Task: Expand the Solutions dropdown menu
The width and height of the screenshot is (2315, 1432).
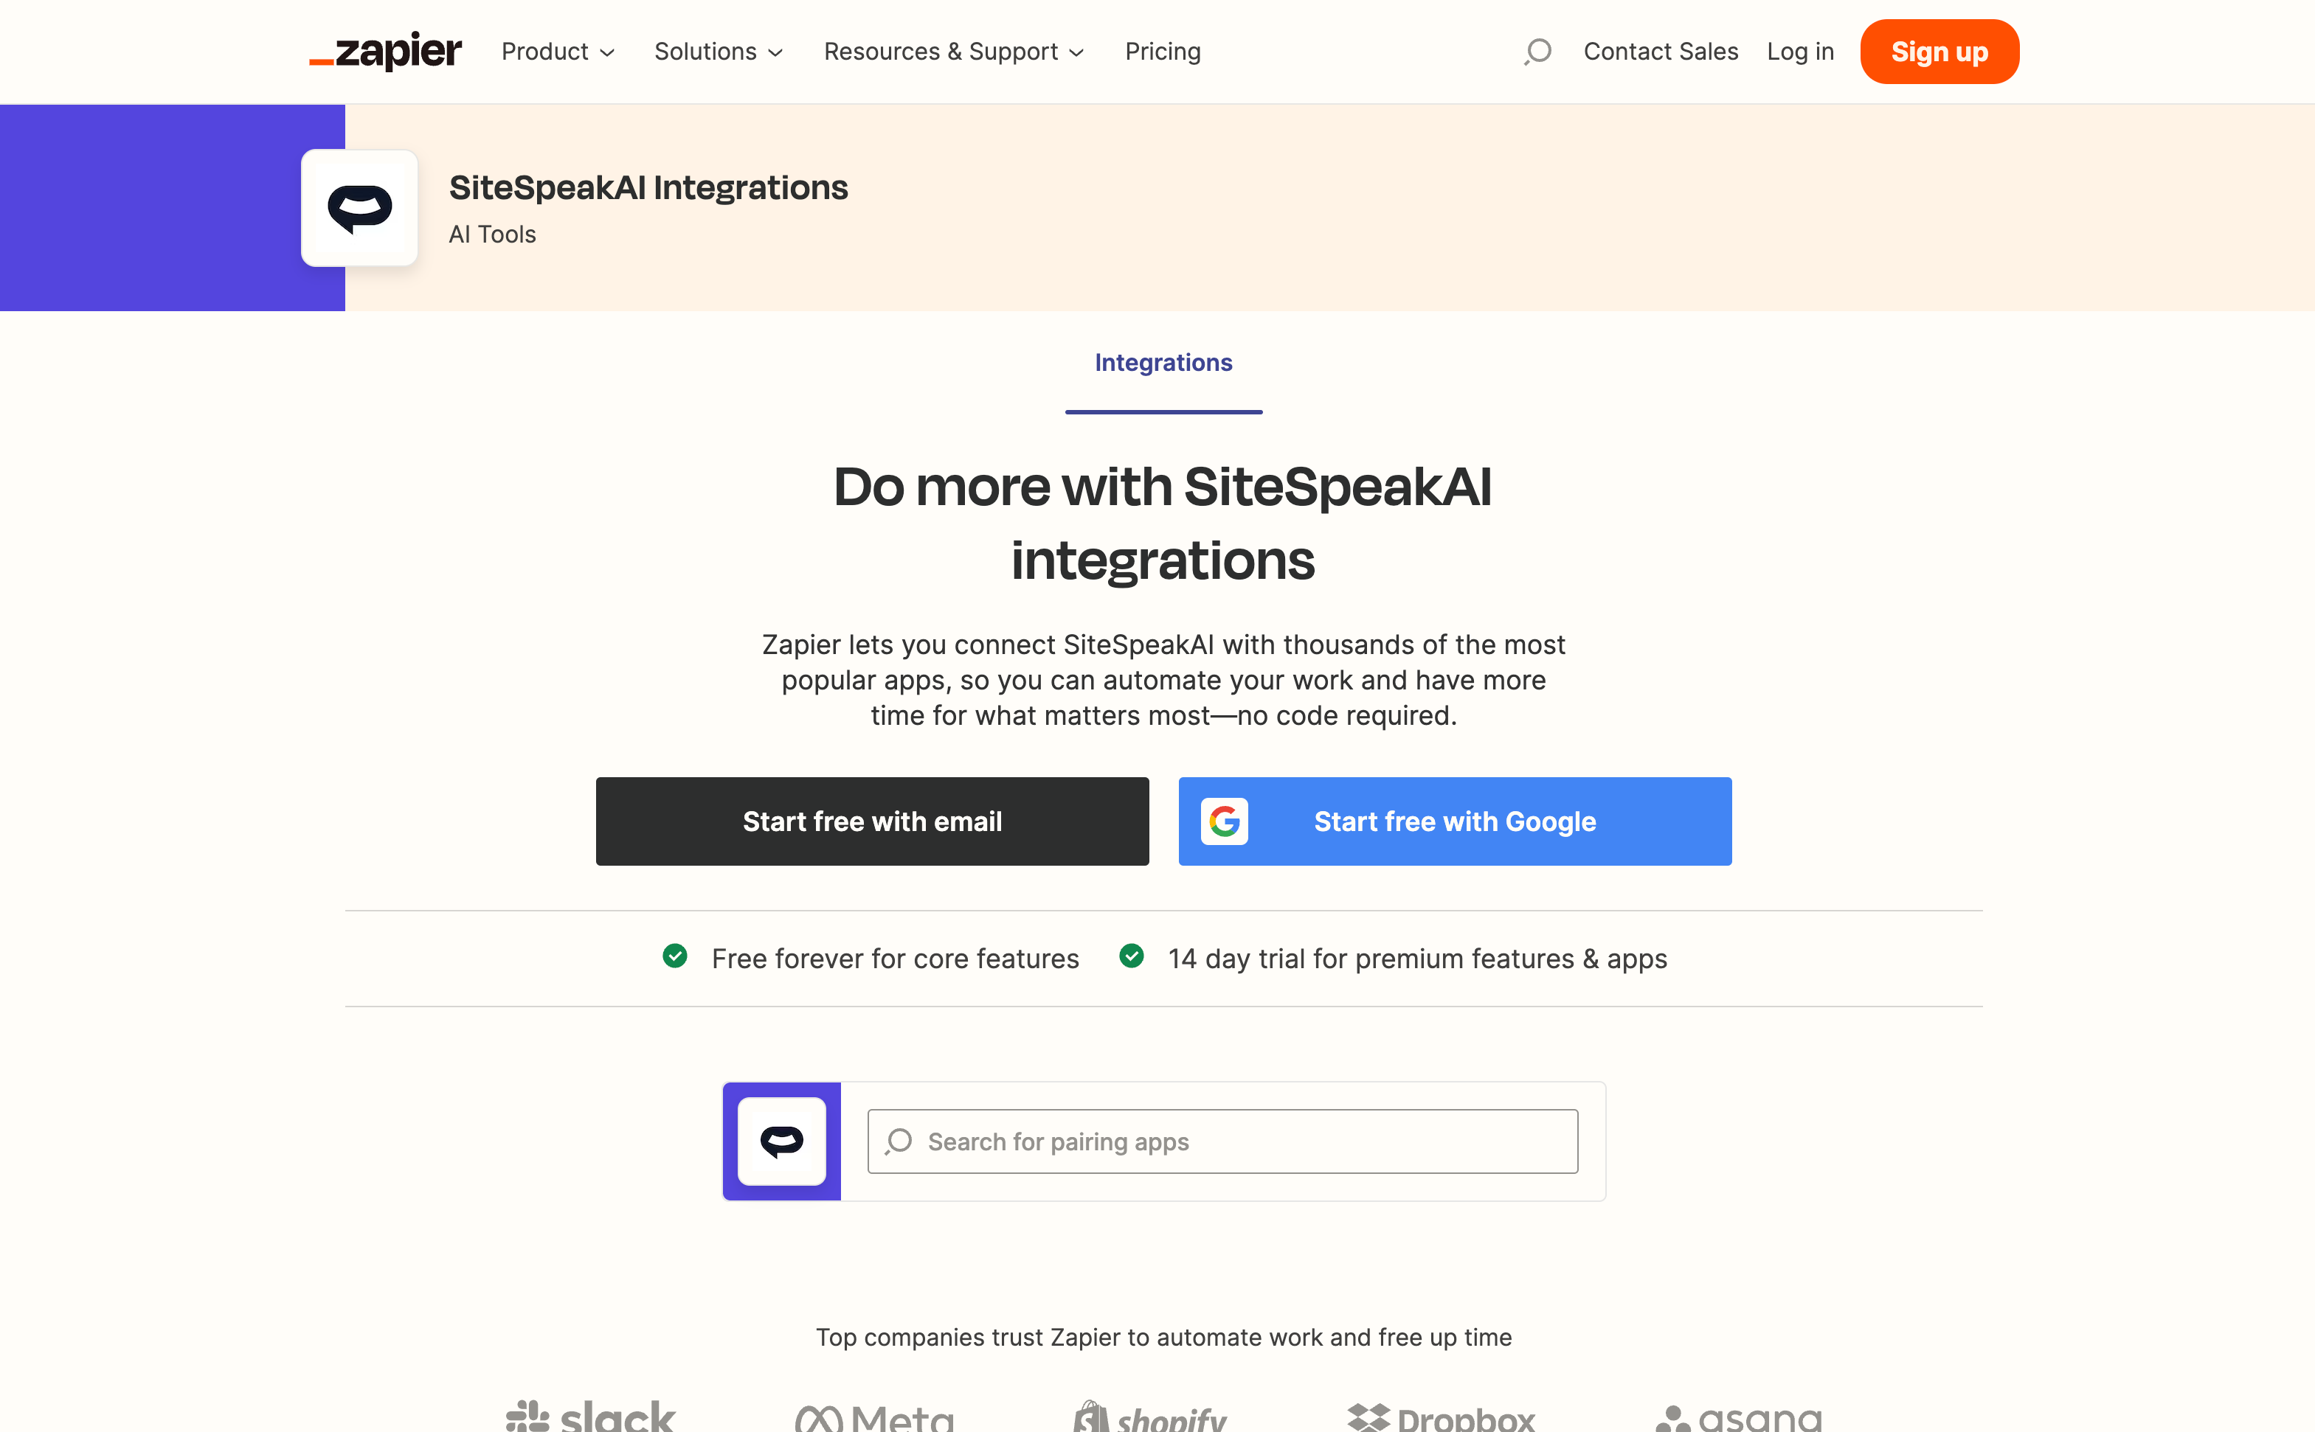Action: coord(719,51)
